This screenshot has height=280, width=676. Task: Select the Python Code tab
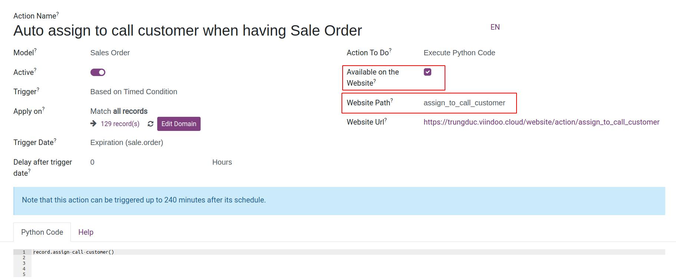[42, 232]
